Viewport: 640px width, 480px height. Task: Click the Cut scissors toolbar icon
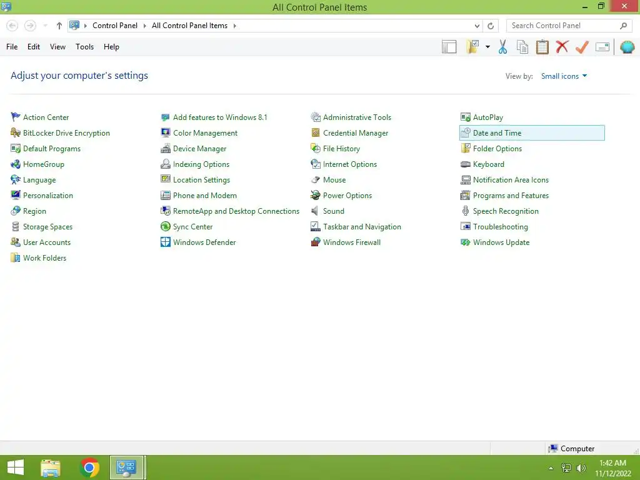pyautogui.click(x=502, y=47)
